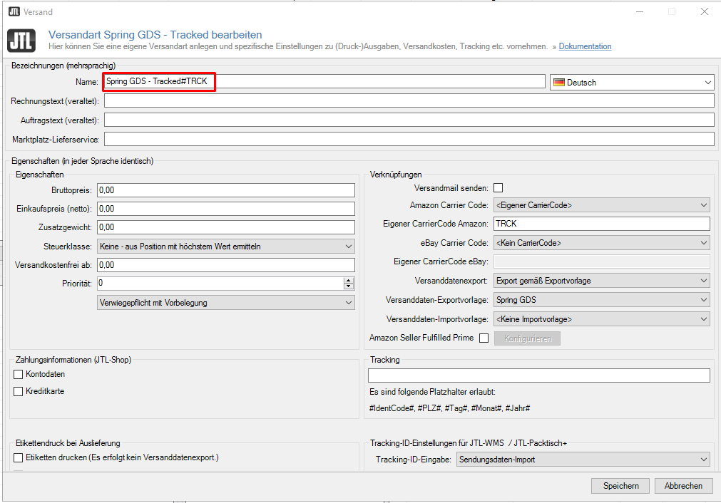
Task: Open the Versanddatenexport dropdown
Action: point(601,281)
